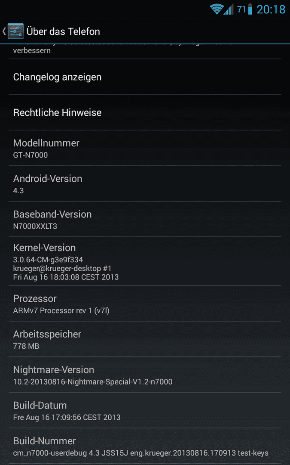Tap the back chevron beside Settings icon
The height and width of the screenshot is (465, 290).
point(4,31)
